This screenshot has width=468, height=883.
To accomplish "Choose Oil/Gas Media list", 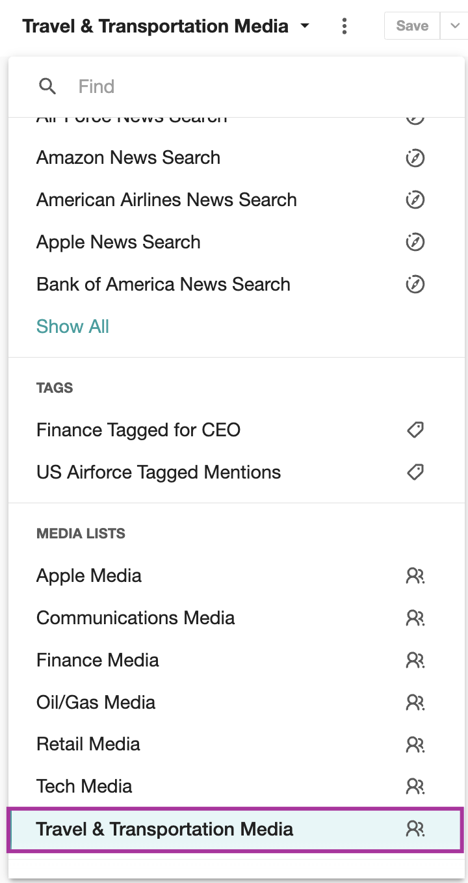I will tap(236, 702).
